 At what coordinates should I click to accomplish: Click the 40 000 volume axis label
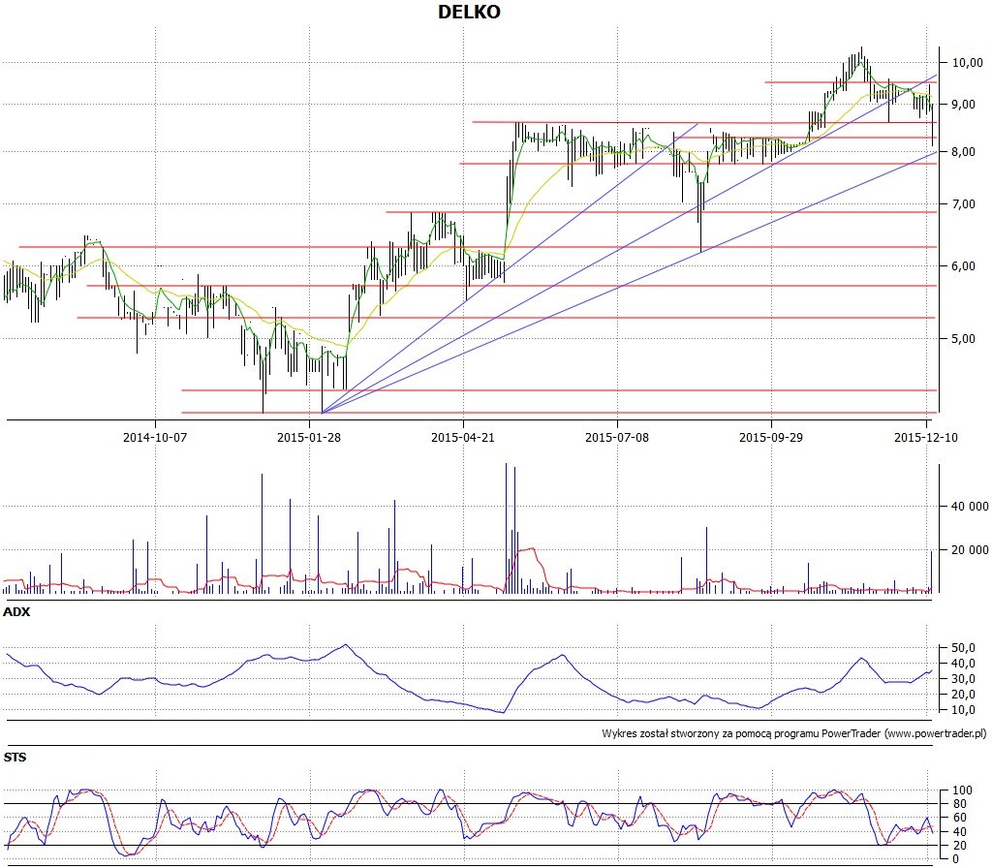coord(970,506)
